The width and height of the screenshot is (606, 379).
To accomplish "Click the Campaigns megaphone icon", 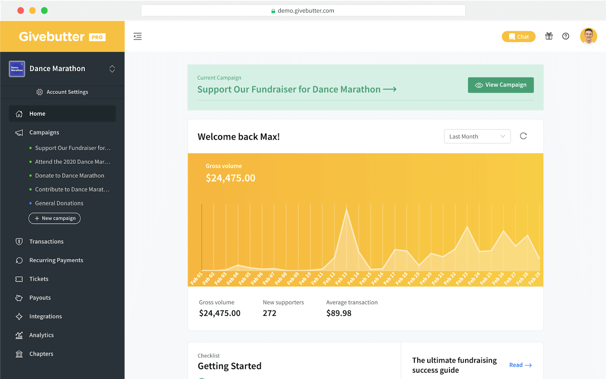I will (x=19, y=132).
